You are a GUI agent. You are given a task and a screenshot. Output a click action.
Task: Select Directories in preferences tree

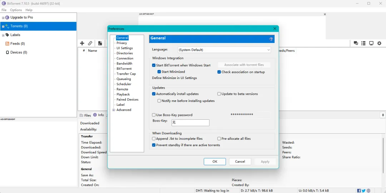coord(125,53)
